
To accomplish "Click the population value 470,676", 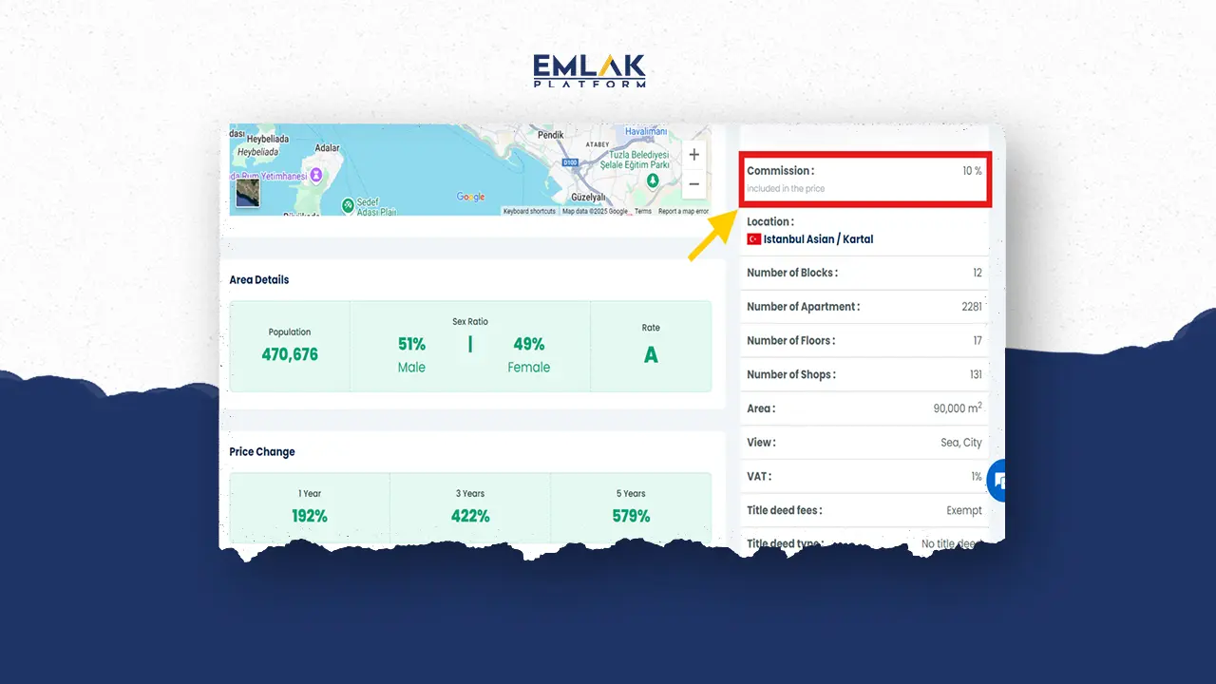I will coord(290,354).
